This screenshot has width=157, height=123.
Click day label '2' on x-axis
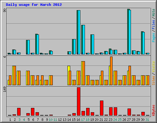[15, 120]
